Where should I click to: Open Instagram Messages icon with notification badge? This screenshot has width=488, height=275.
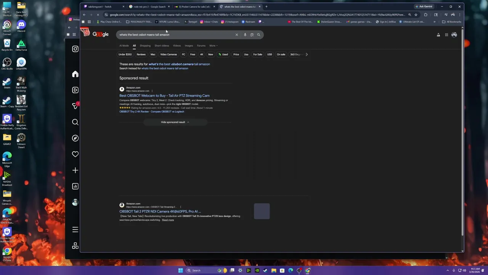pyautogui.click(x=75, y=106)
